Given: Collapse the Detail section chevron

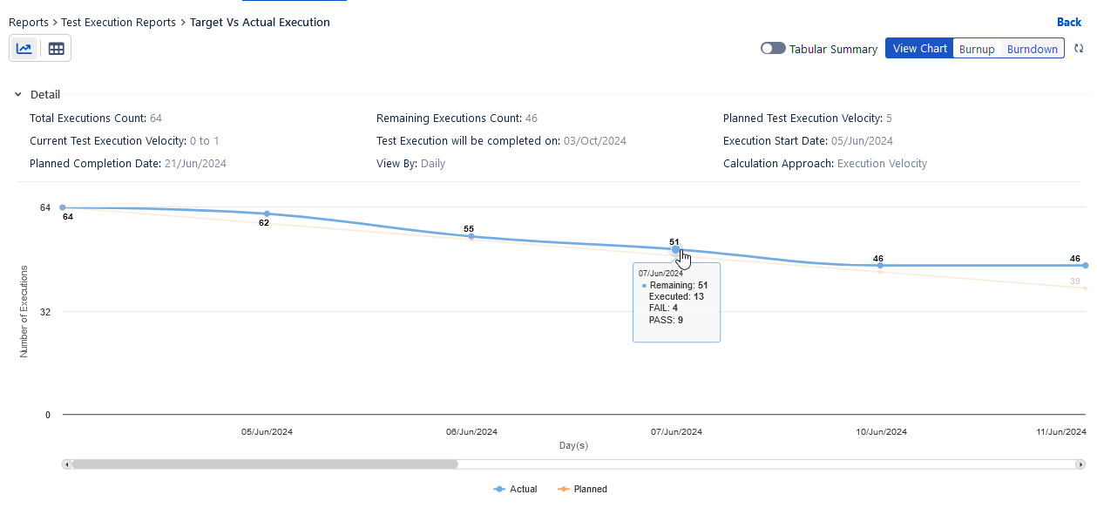Looking at the screenshot, I should pyautogui.click(x=17, y=94).
